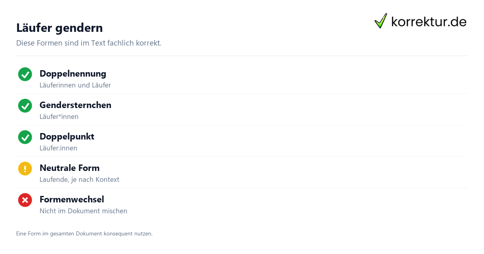Click the green checkmark icon for Doppelpunkt
Viewport: 484px width, 254px height.
(25, 137)
